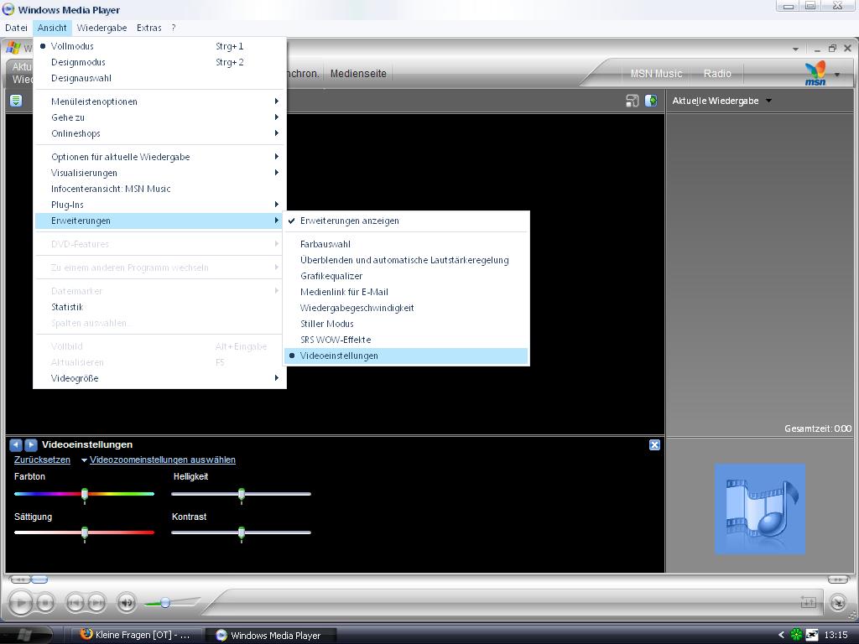This screenshot has width=859, height=644.
Task: Choose Stiller Modus in the submenu
Action: (407, 324)
